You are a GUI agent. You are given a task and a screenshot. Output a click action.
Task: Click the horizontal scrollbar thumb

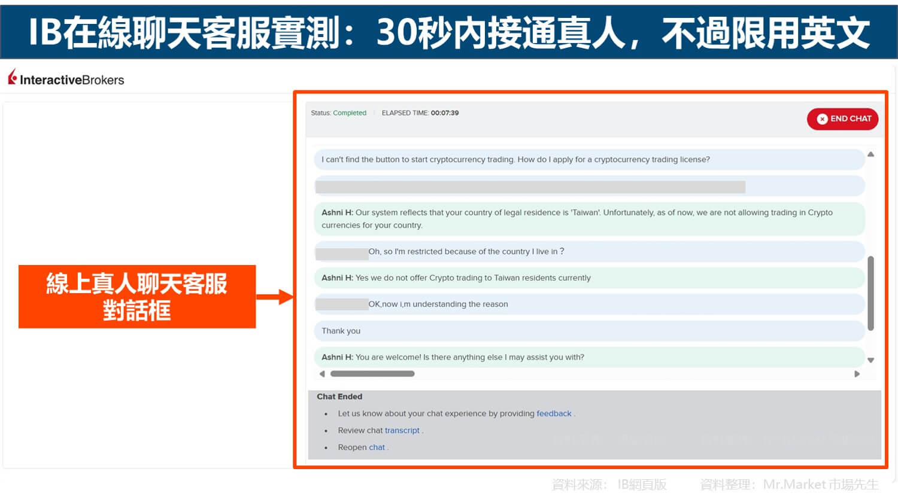click(x=372, y=373)
